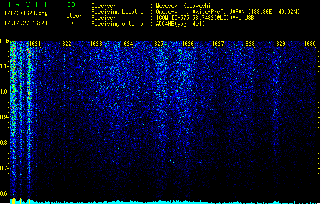Image resolution: width=321 pixels, height=204 pixels.
Task: Click the ICOM IC-575 53.7492 MHz USB receiver text
Action: pos(205,18)
